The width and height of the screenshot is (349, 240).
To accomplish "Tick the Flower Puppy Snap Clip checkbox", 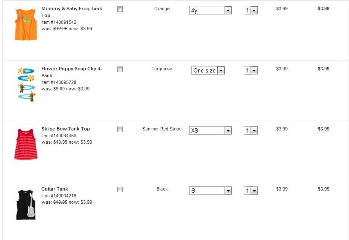I will (120, 69).
